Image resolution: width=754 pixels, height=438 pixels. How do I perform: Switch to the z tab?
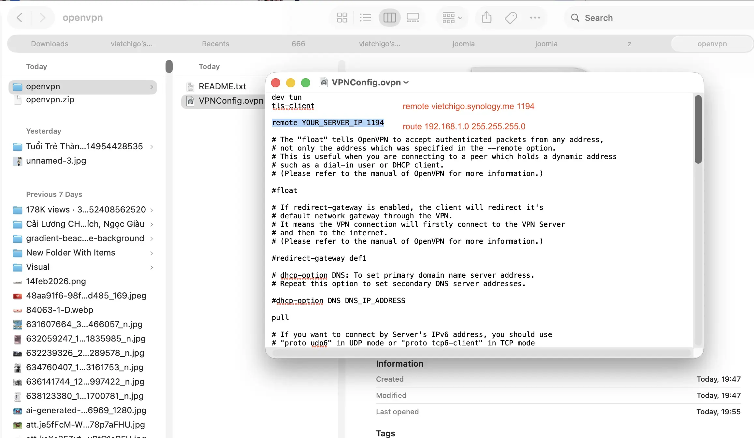point(629,44)
